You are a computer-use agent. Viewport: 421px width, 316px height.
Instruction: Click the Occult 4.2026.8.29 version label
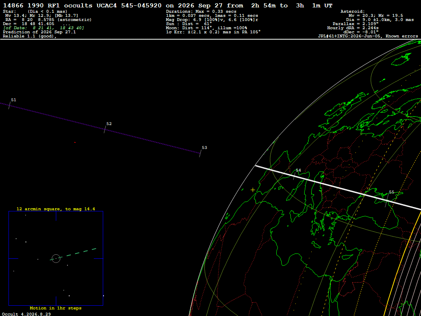(26, 314)
